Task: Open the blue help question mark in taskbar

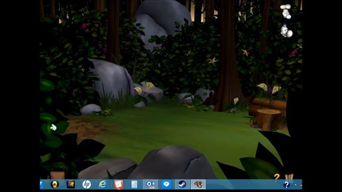Action: pos(286,185)
